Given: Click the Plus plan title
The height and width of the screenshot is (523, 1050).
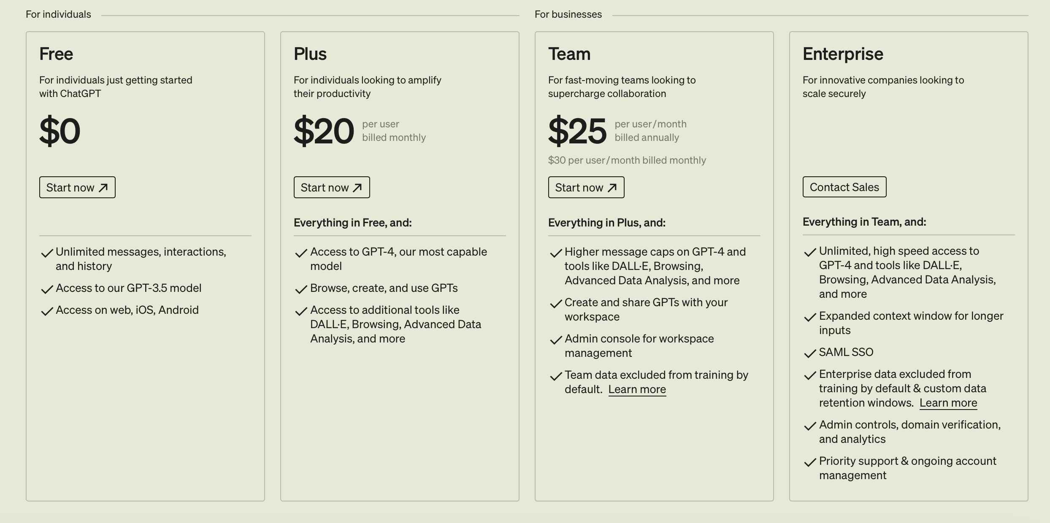Looking at the screenshot, I should coord(310,54).
